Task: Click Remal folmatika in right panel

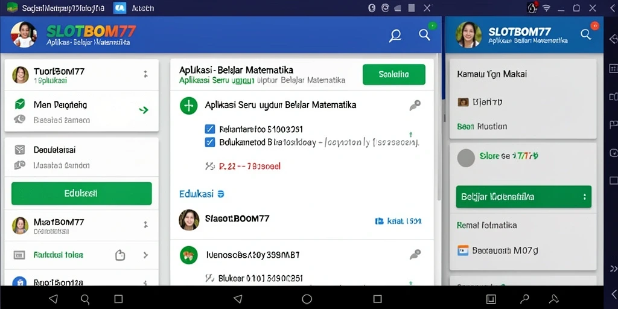Action: click(487, 226)
